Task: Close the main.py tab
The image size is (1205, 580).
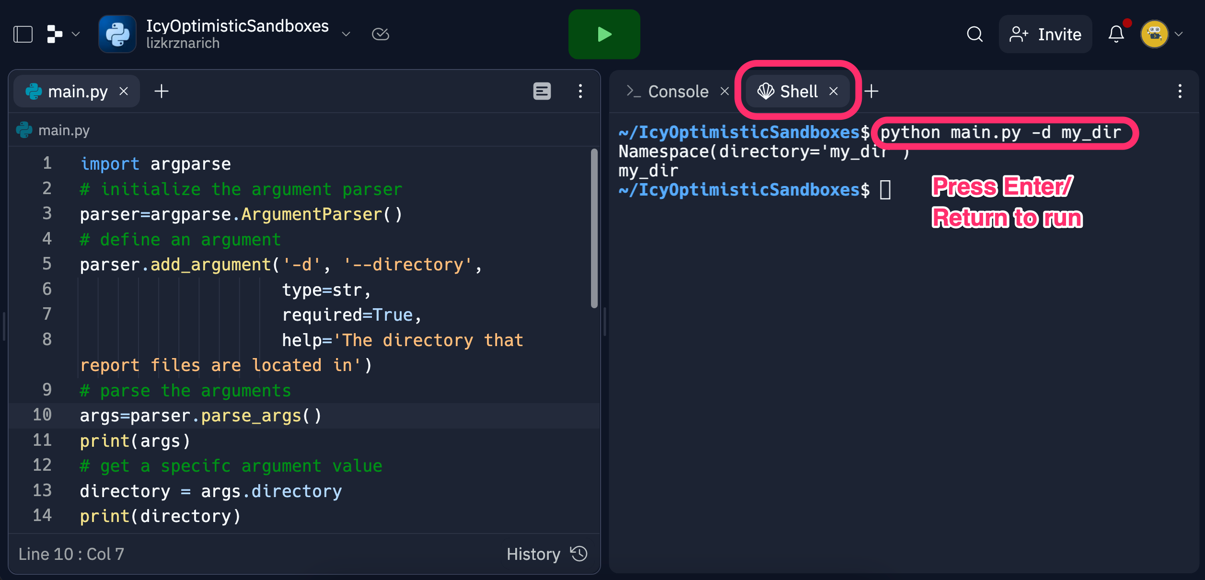Action: (124, 91)
